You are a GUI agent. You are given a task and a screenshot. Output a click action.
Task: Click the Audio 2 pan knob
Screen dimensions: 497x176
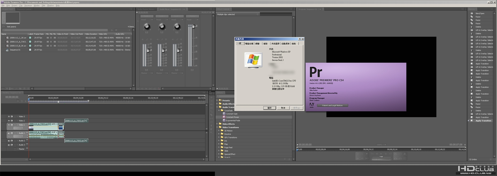162,26
